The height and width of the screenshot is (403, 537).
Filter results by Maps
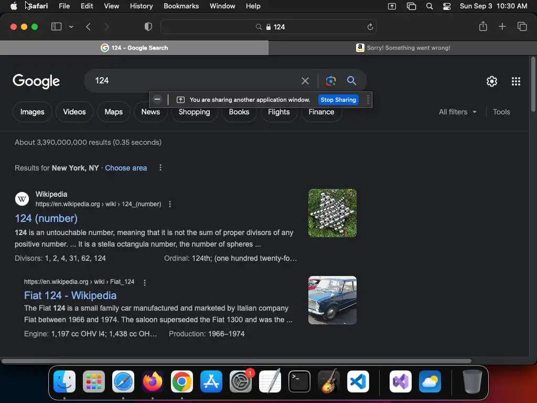pos(113,112)
